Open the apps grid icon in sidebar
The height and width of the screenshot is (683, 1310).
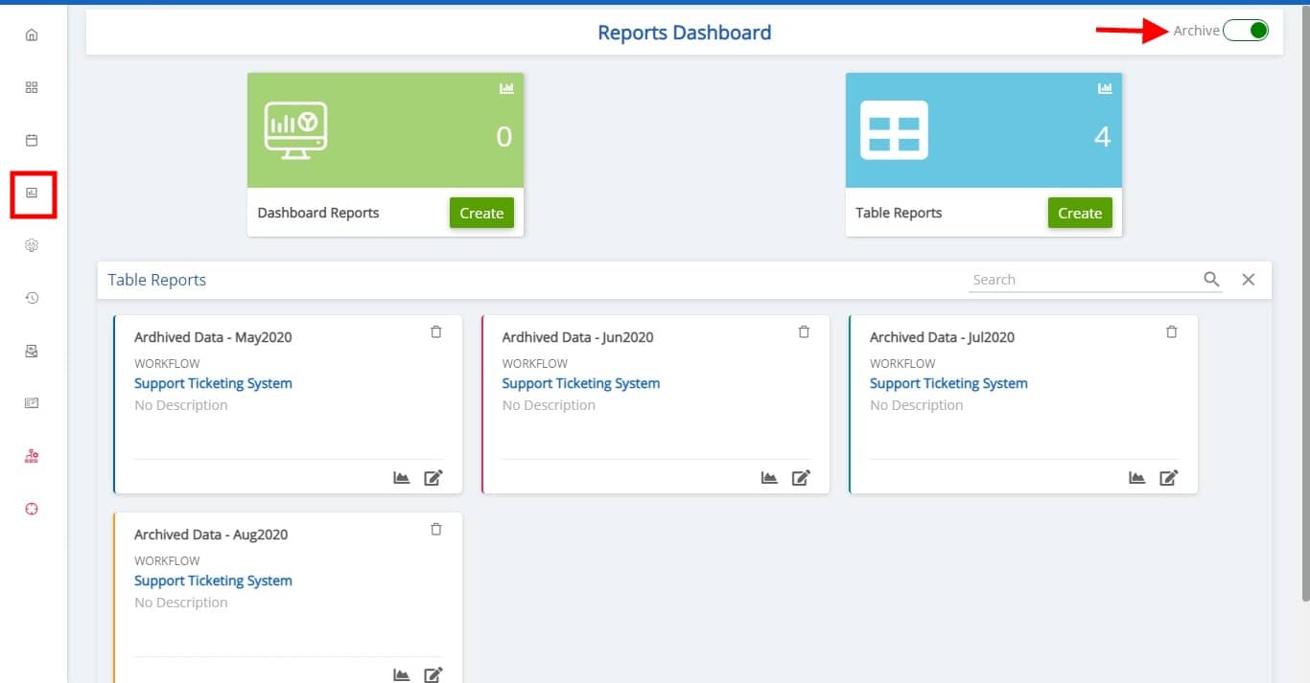coord(32,87)
